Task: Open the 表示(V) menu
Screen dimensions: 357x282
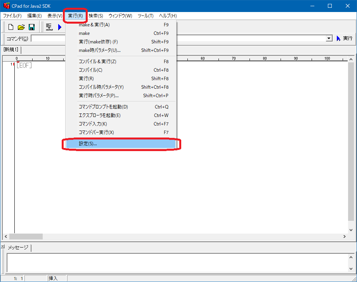Action: 55,15
